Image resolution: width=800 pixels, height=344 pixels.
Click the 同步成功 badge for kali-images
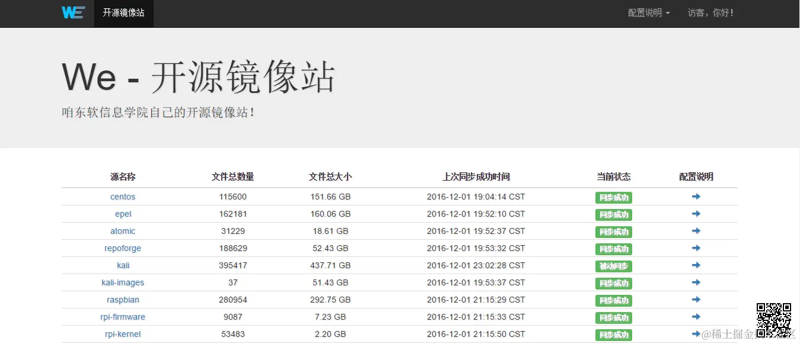(x=613, y=284)
